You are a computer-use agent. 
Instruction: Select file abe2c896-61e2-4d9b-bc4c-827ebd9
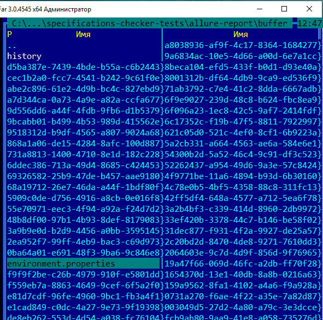[83, 89]
